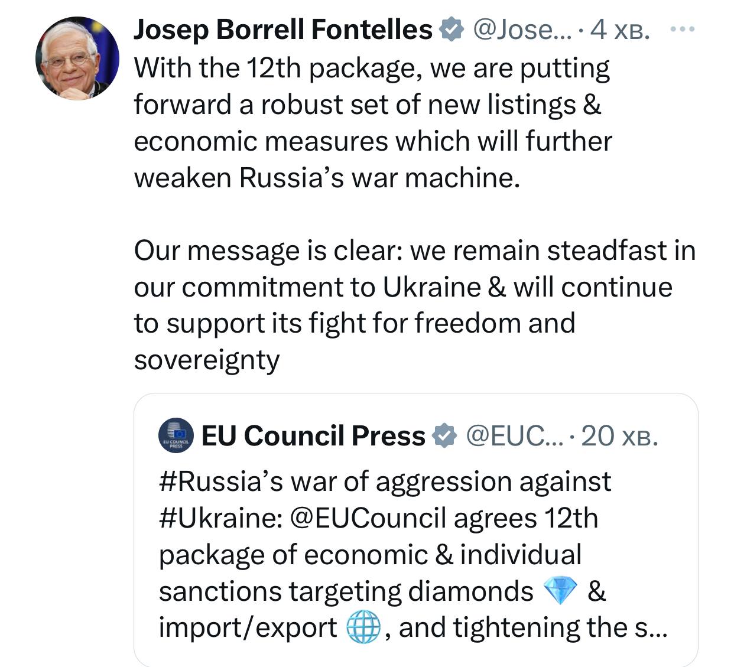Click the 4 хв. post timestamp
The height and width of the screenshot is (667, 734).
coord(620,30)
